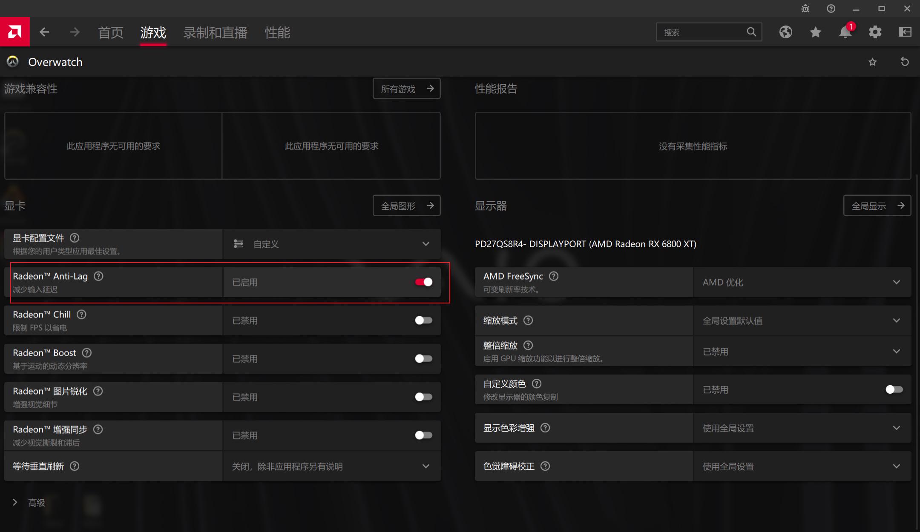Viewport: 920px width, 532px height.
Task: Open the AMD Radeon home logo
Action: [x=14, y=31]
